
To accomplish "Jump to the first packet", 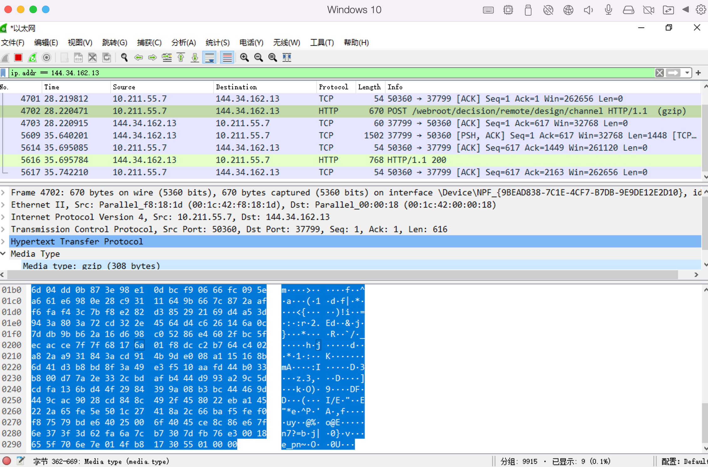I will tap(181, 58).
